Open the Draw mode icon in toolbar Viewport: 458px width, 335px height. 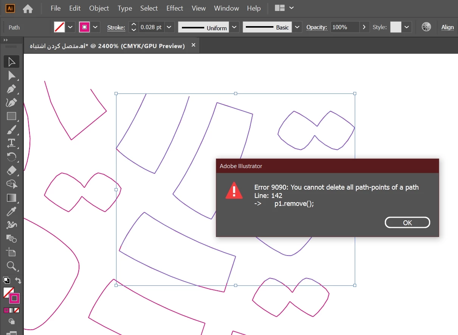coord(11,321)
